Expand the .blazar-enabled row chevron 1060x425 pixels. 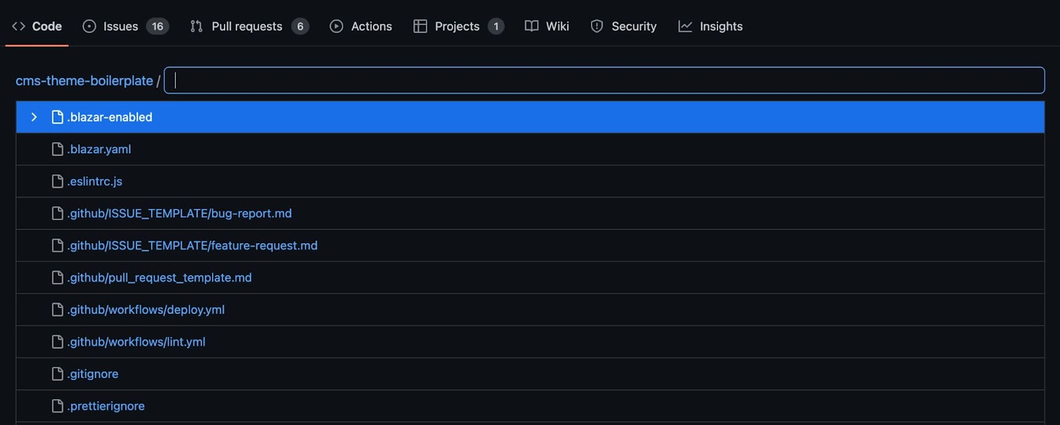(x=34, y=116)
